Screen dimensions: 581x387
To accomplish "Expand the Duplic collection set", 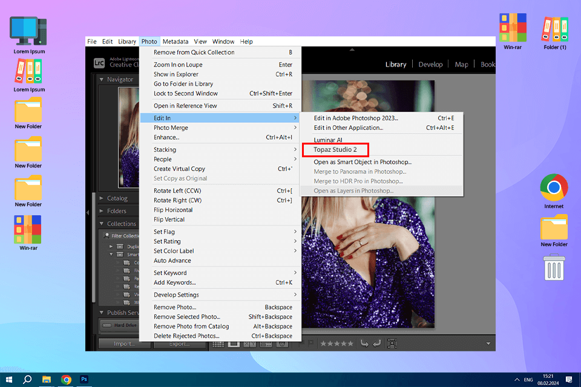I will [x=111, y=246].
